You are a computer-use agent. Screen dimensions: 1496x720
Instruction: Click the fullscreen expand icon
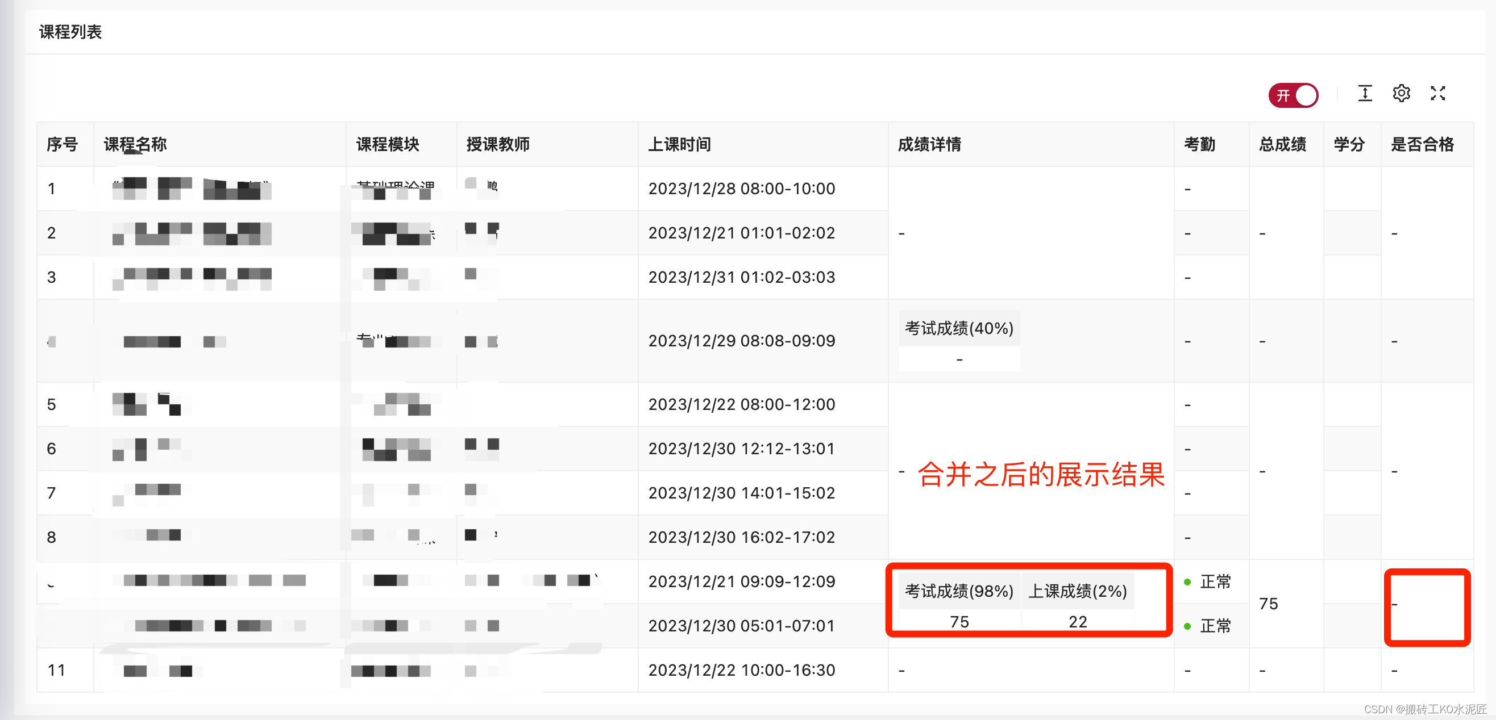click(x=1438, y=94)
